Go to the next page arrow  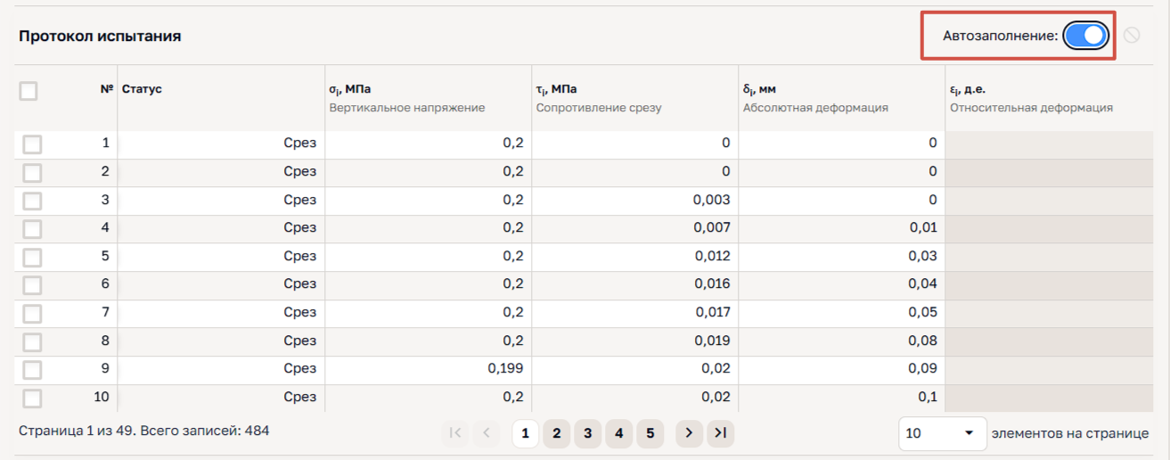tap(689, 433)
